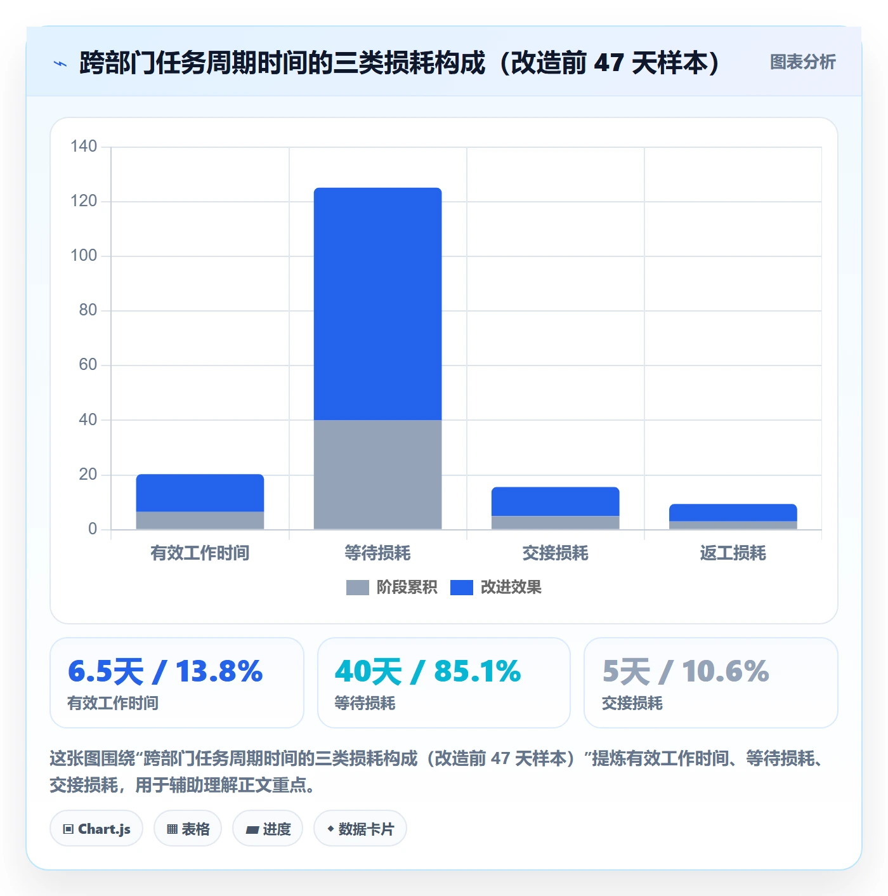Image resolution: width=888 pixels, height=896 pixels.
Task: Click the description paragraph starting with 这张图围绕
Action: (438, 772)
